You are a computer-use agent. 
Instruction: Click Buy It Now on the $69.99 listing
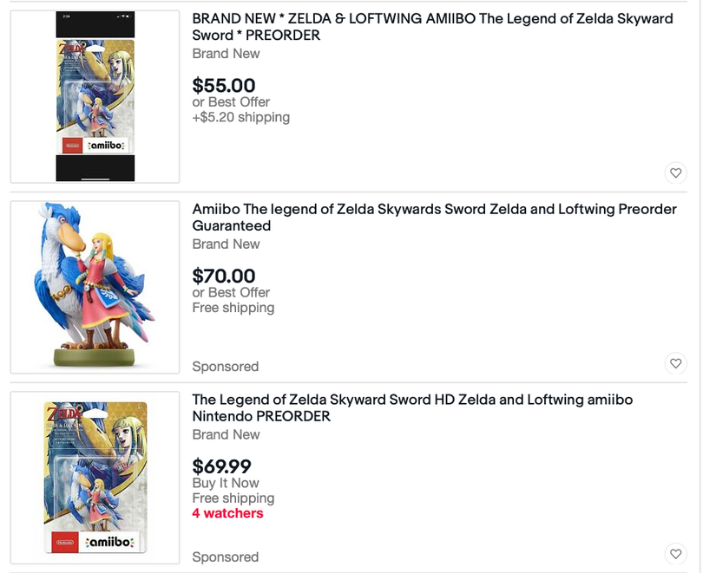click(227, 482)
